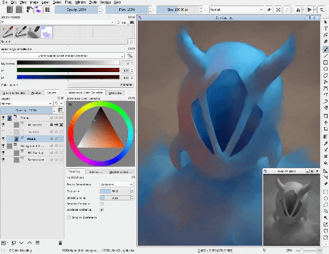Add a new paint layer
The image size is (329, 254).
tap(3, 242)
